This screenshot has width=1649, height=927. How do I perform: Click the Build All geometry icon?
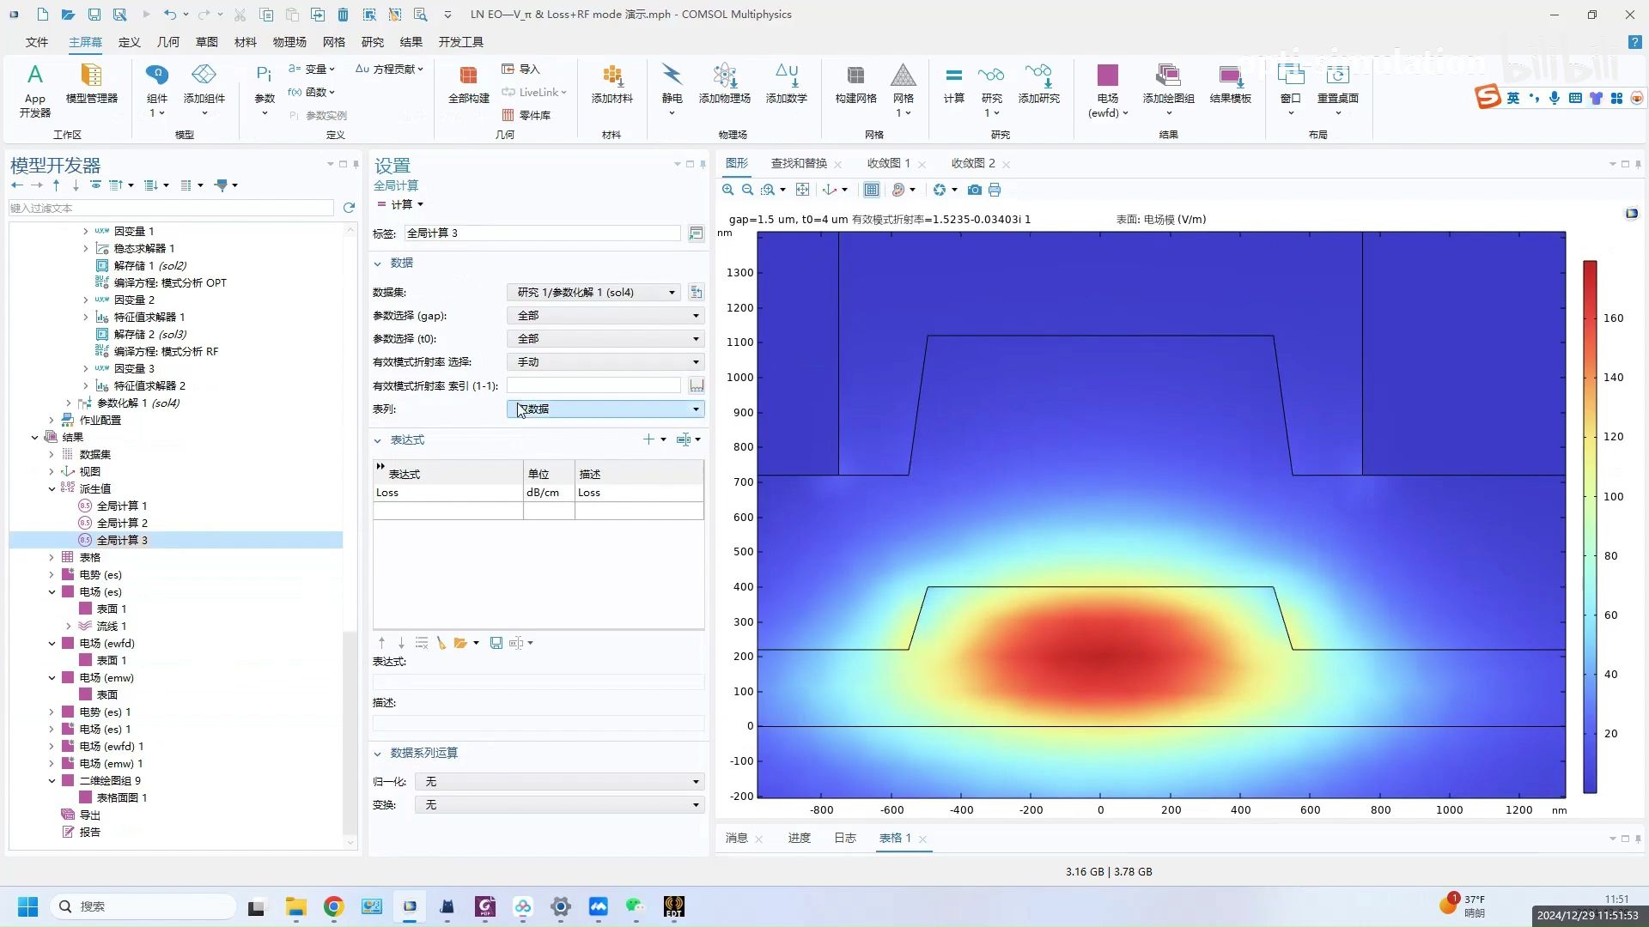tap(468, 76)
